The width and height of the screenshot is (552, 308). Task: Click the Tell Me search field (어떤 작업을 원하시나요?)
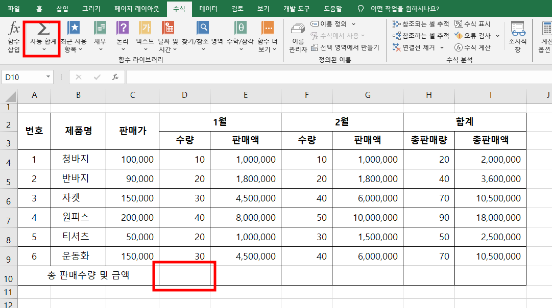[404, 9]
